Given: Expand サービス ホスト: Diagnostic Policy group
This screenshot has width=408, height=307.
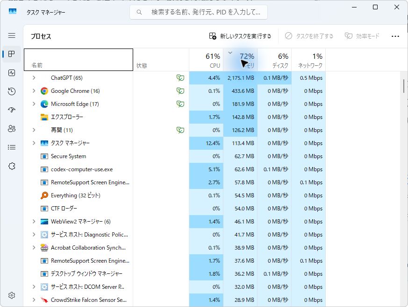Looking at the screenshot, I should coord(34,235).
